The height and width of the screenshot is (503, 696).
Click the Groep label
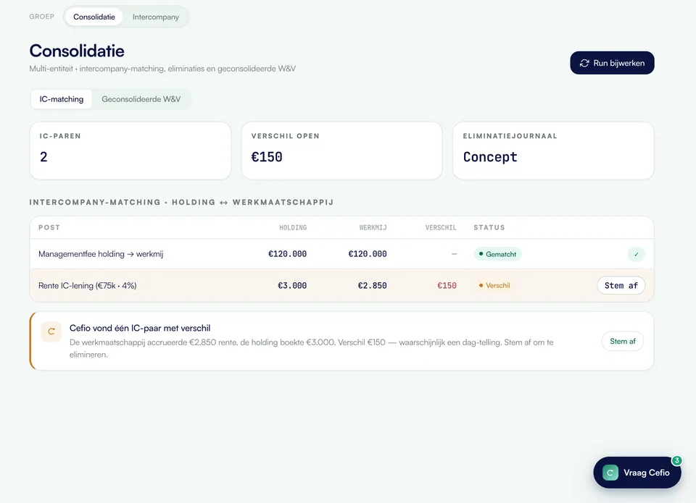coord(42,17)
